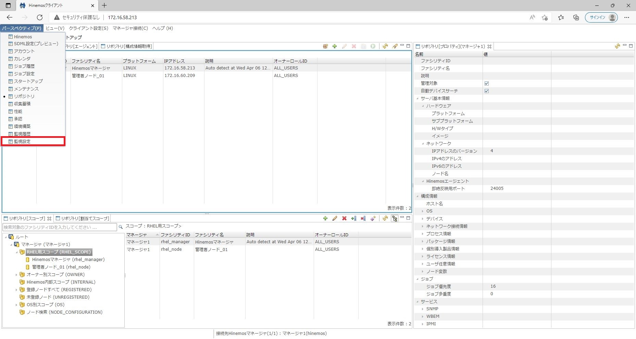Collapse the サーバ基本情報 section
The image size is (636, 339).
[417, 99]
